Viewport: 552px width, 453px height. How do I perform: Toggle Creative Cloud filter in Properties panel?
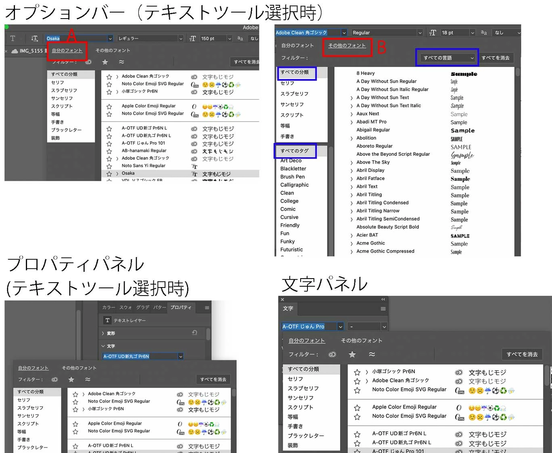[54, 380]
